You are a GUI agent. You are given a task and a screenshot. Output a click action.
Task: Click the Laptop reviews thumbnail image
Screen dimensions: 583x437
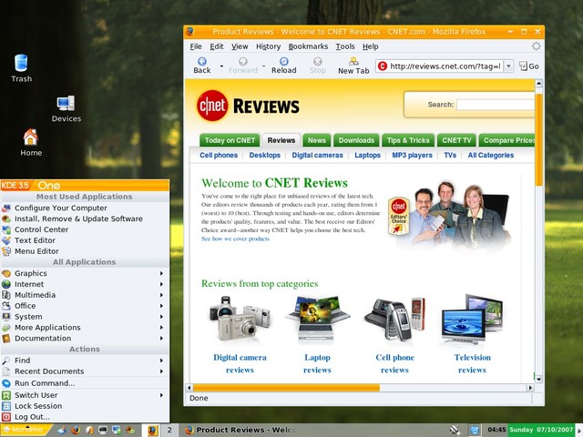(317, 320)
